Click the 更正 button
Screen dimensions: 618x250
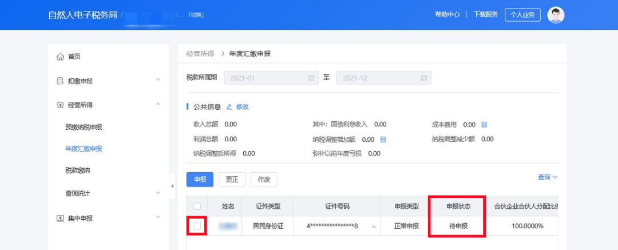click(x=232, y=179)
